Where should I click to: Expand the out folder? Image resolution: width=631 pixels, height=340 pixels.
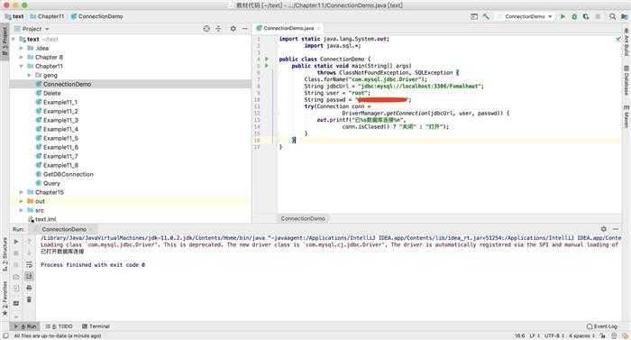point(22,201)
